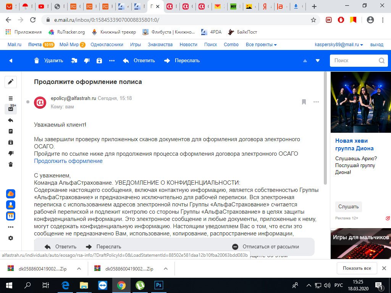Open drafts document icon in sidebar

tap(11, 131)
